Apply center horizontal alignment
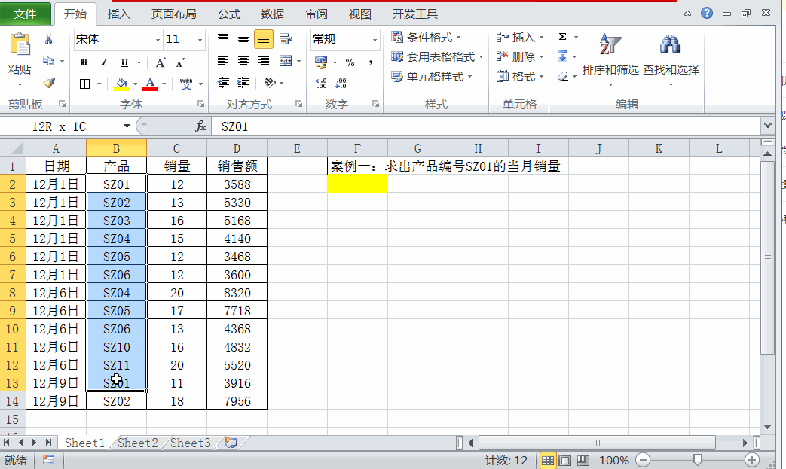Image resolution: width=786 pixels, height=469 pixels. (x=243, y=61)
